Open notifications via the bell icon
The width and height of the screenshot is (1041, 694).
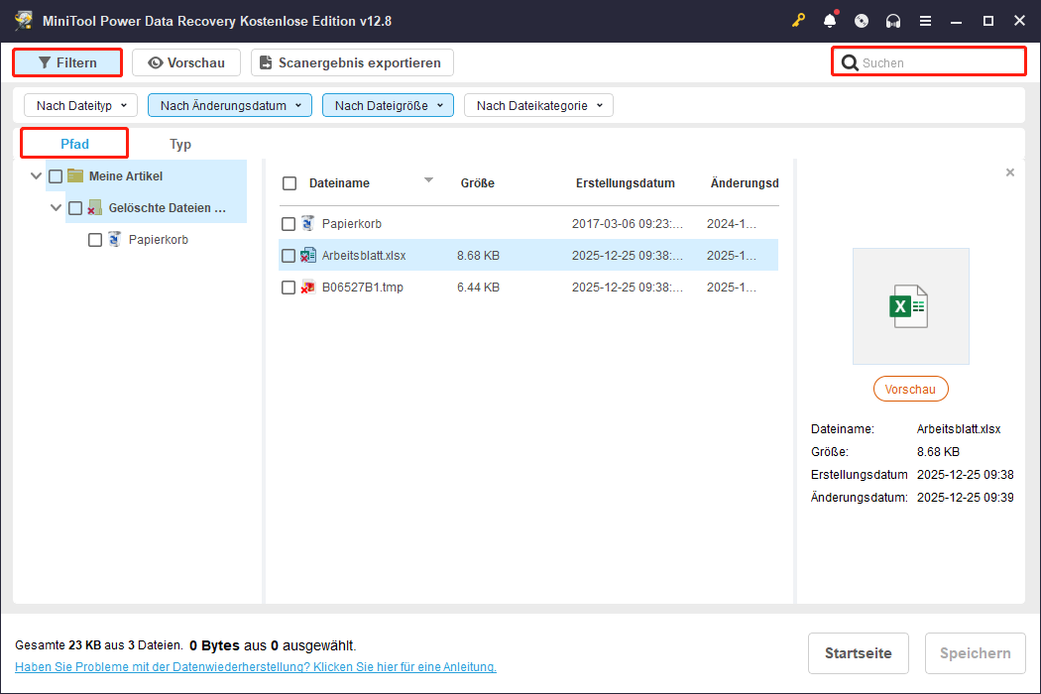click(830, 20)
